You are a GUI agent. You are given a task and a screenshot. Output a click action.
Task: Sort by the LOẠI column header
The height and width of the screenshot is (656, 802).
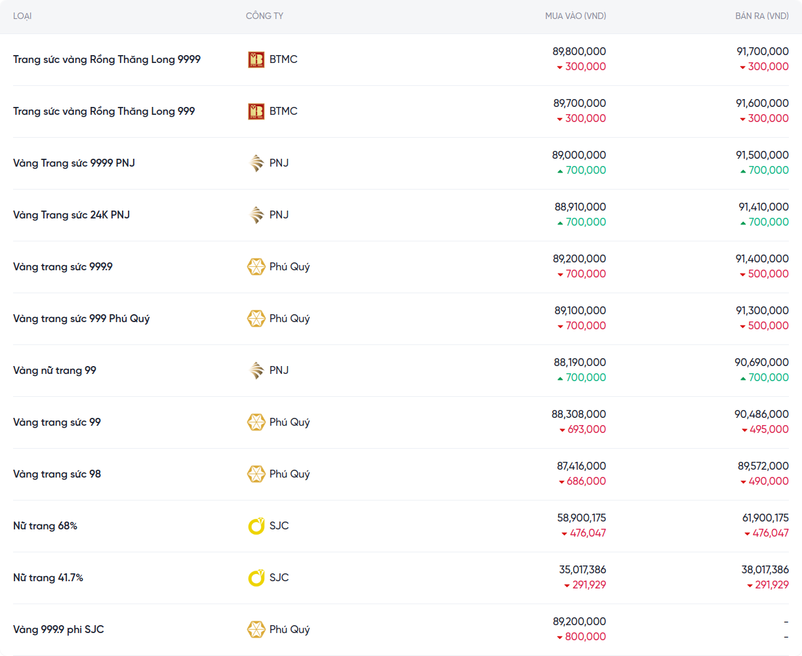pos(22,16)
